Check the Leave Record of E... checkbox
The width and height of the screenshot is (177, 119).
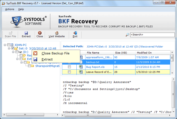[69, 72]
